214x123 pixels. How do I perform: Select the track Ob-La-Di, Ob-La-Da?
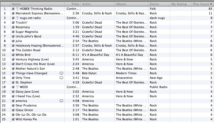(x=31, y=115)
